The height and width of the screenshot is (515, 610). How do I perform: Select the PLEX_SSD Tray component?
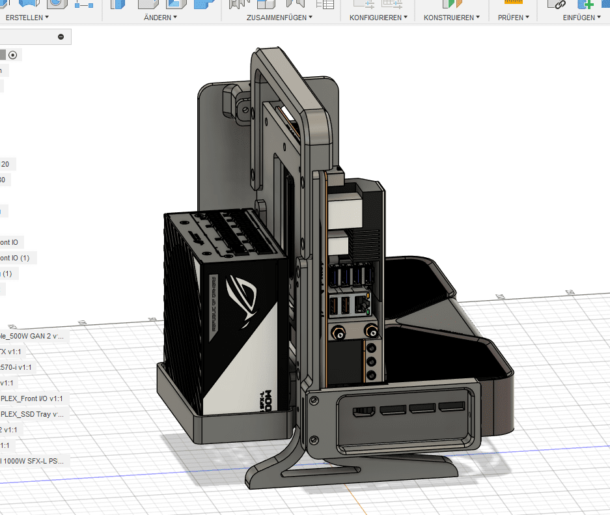[x=33, y=414]
